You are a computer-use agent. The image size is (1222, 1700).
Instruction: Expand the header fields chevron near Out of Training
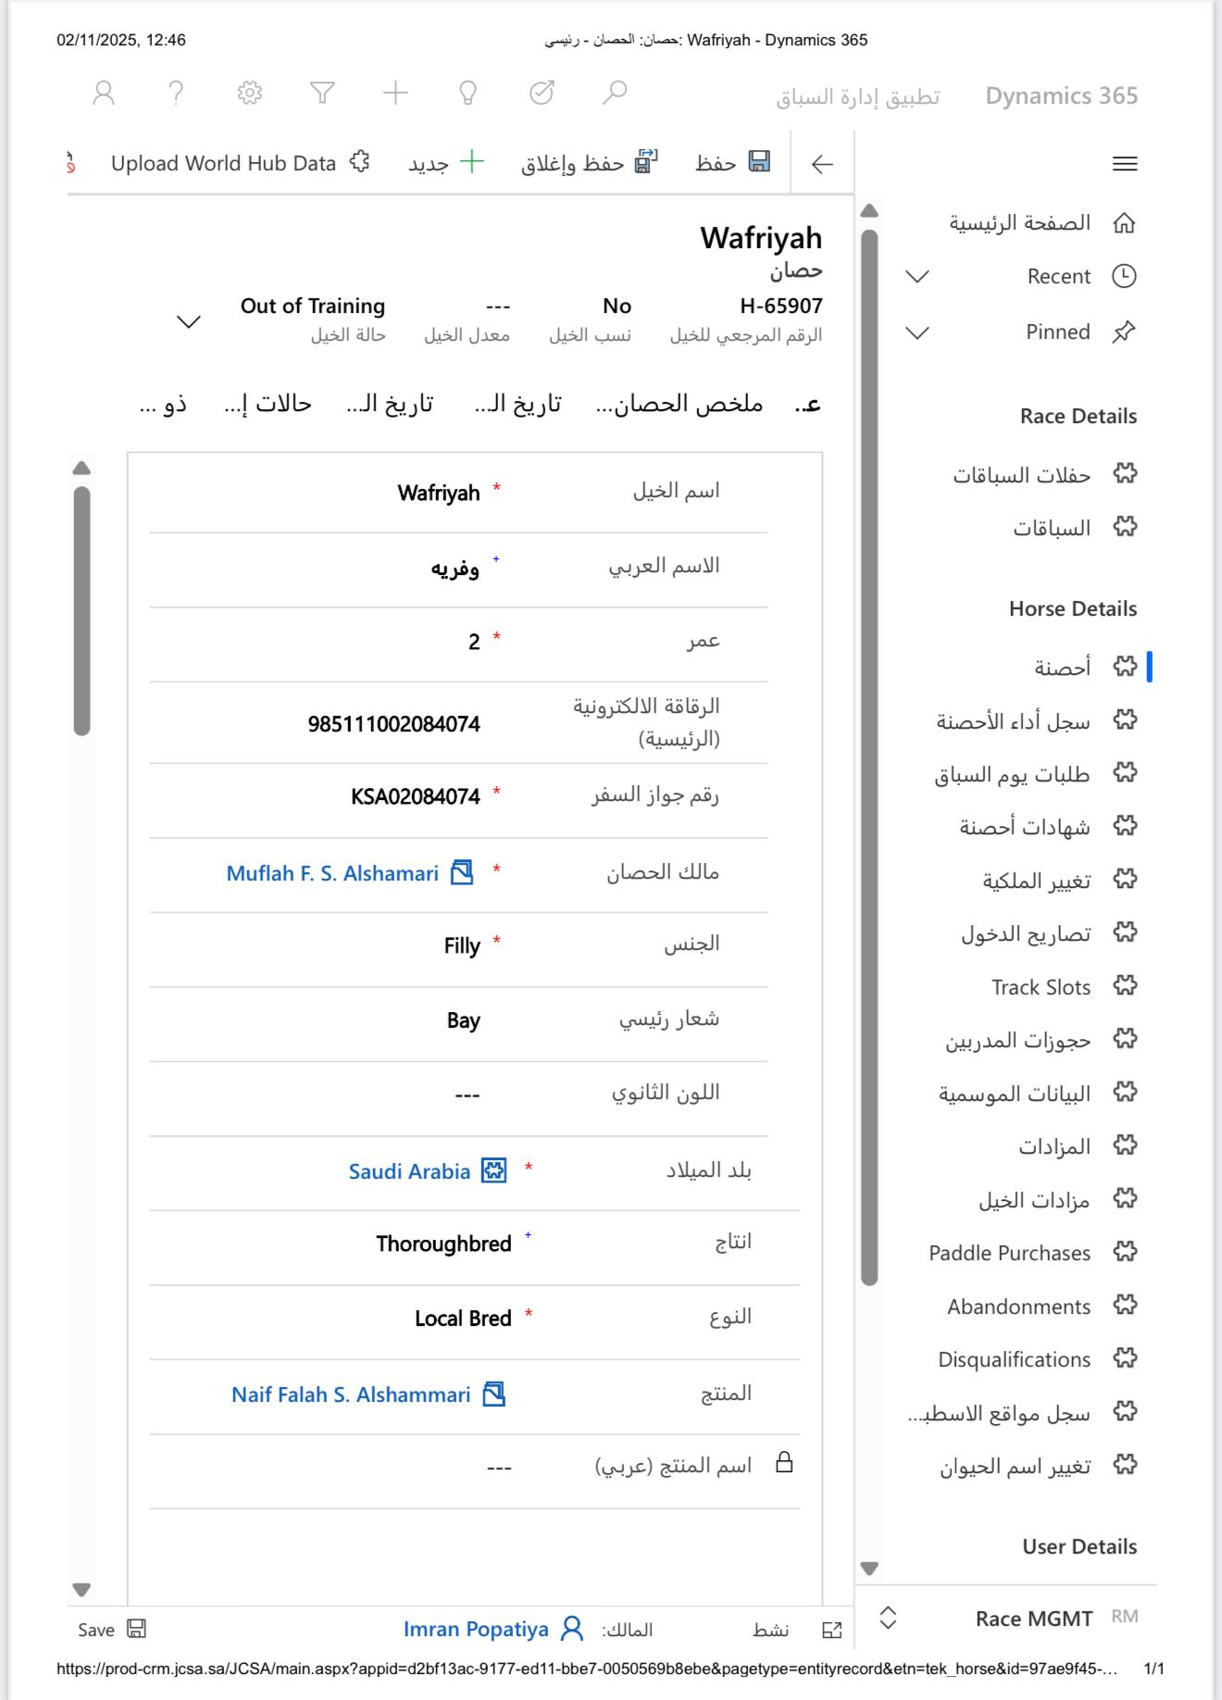click(x=189, y=321)
